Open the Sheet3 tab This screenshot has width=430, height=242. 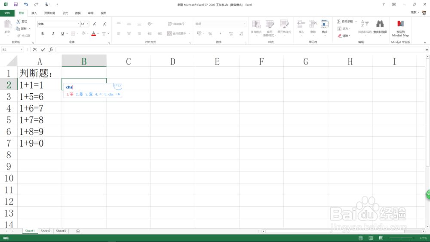tap(61, 231)
